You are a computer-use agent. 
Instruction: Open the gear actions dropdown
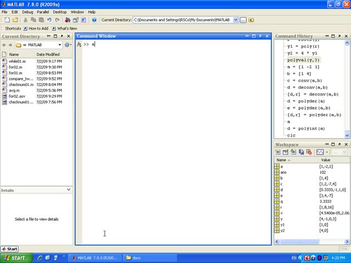coord(68,45)
